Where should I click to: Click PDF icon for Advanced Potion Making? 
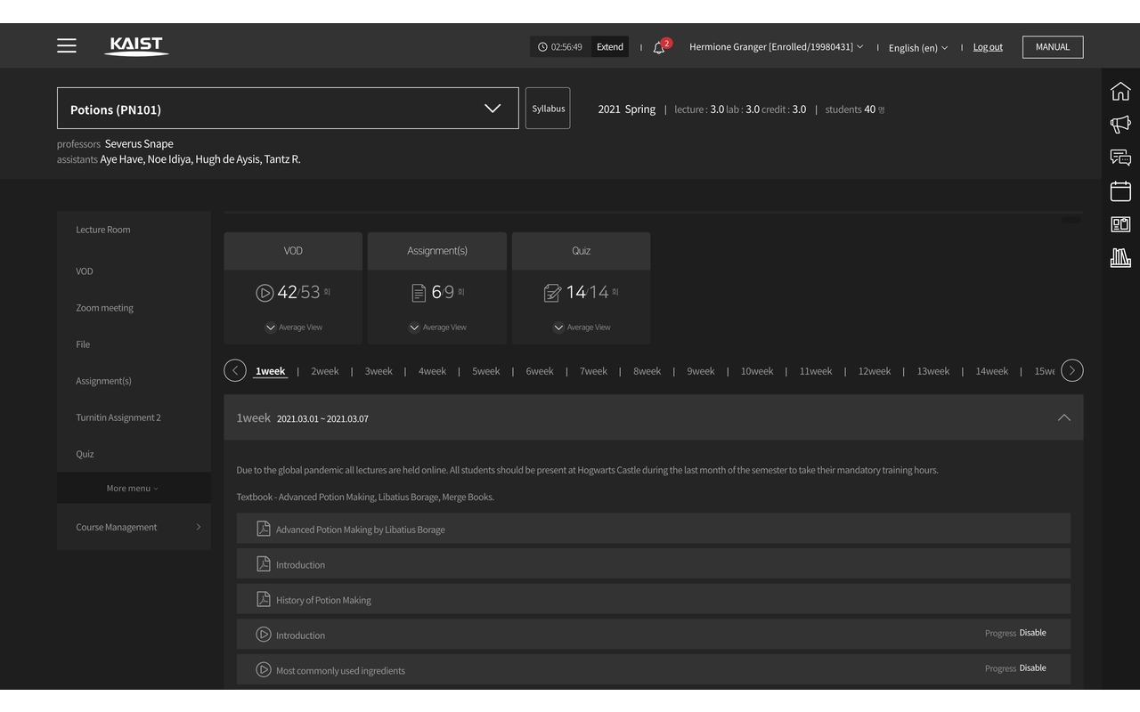coord(263,529)
